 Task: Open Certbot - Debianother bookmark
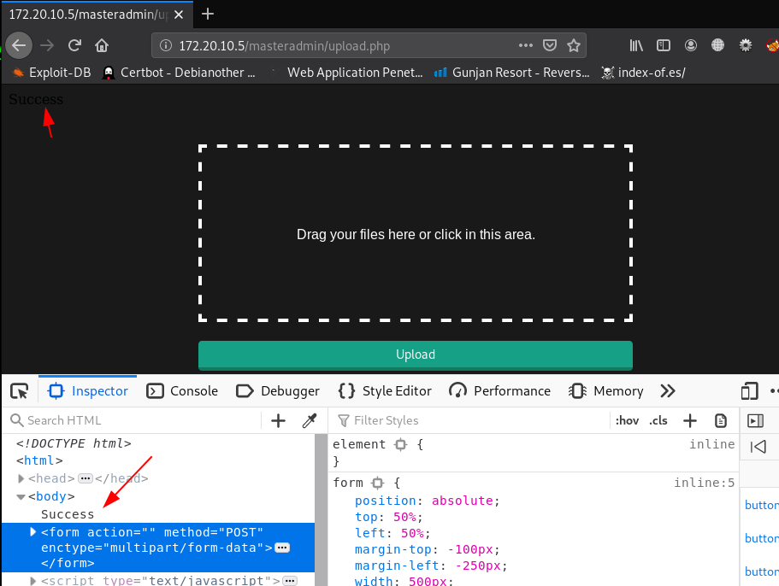179,73
